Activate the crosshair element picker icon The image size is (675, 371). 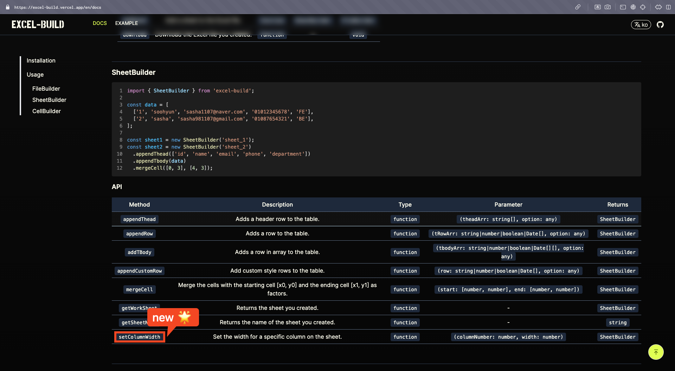643,7
